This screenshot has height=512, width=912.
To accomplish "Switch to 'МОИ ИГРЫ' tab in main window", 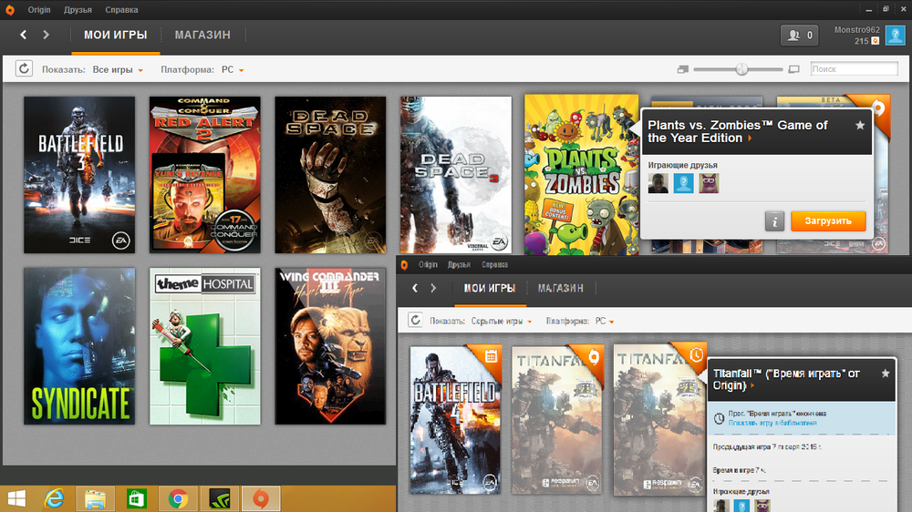I will tap(115, 35).
